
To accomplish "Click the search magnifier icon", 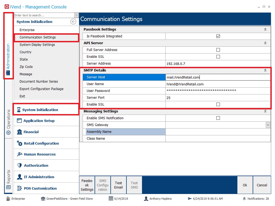I will tap(76, 15).
